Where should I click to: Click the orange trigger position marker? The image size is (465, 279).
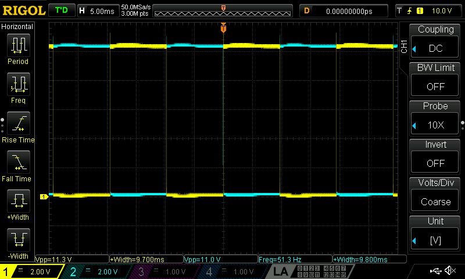click(x=223, y=28)
